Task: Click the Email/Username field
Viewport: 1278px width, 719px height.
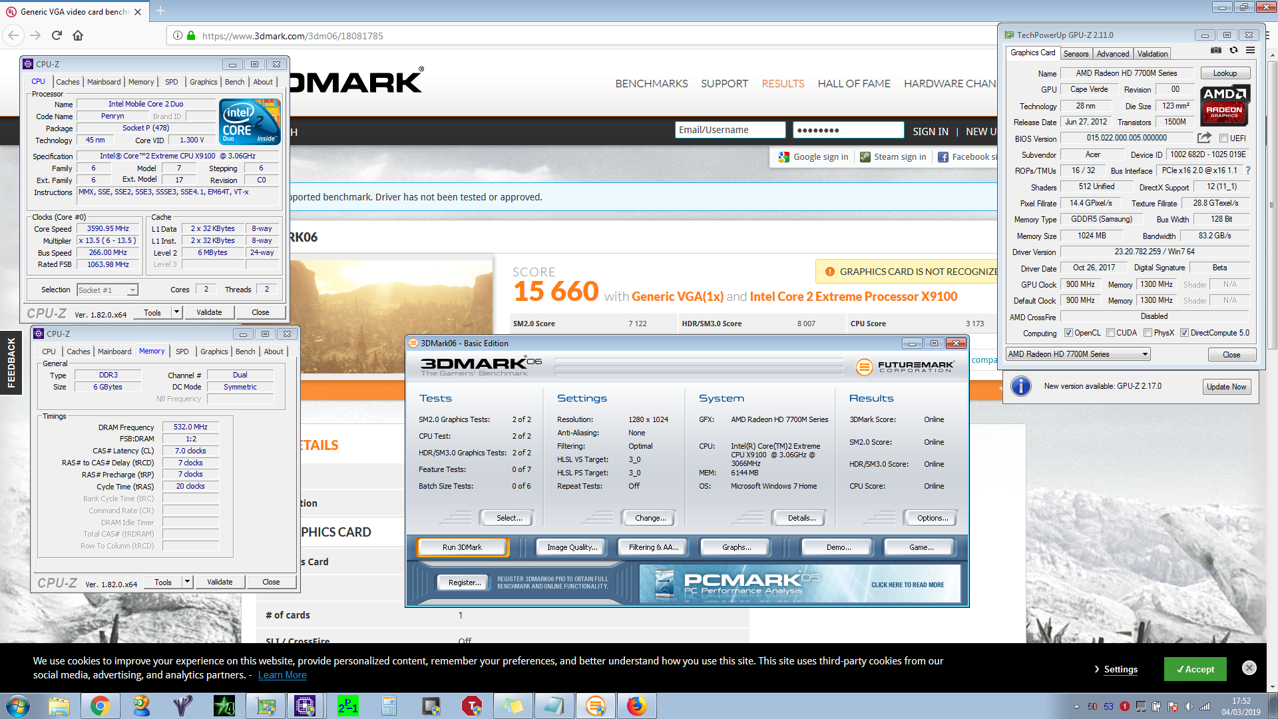Action: (730, 130)
